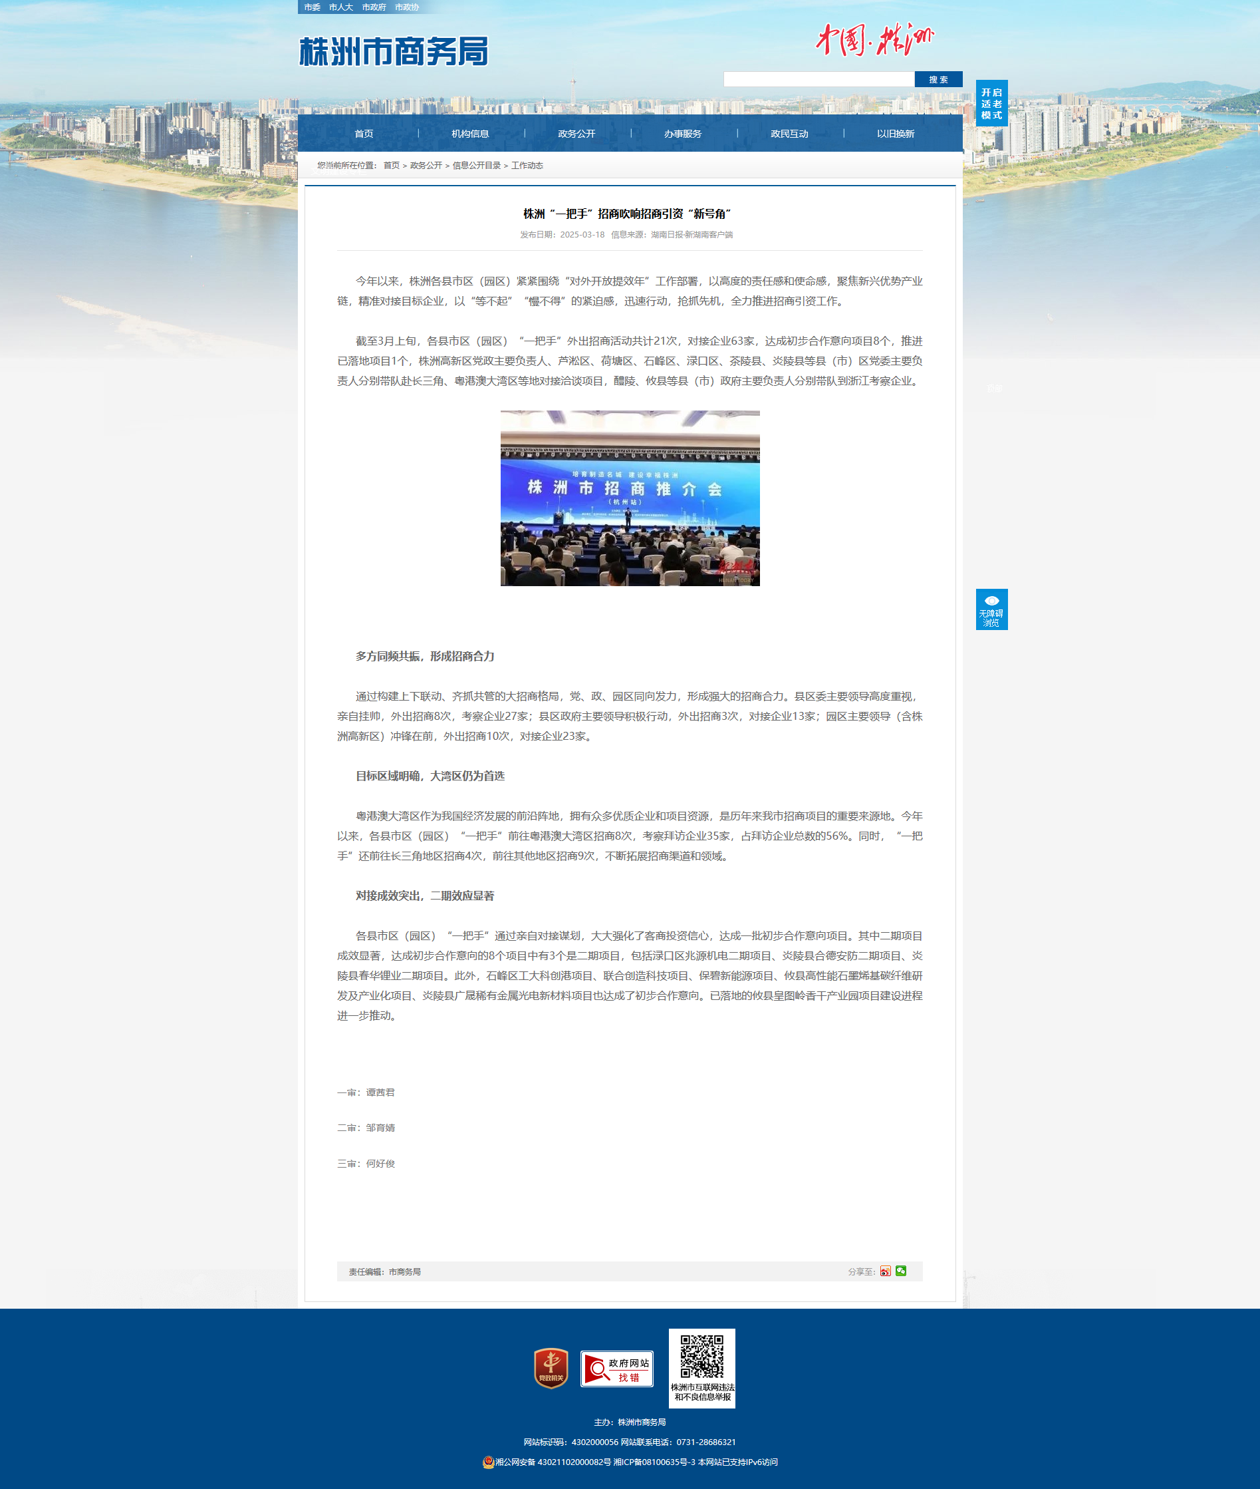Open the government website error-report icon
1260x1489 pixels.
click(616, 1369)
